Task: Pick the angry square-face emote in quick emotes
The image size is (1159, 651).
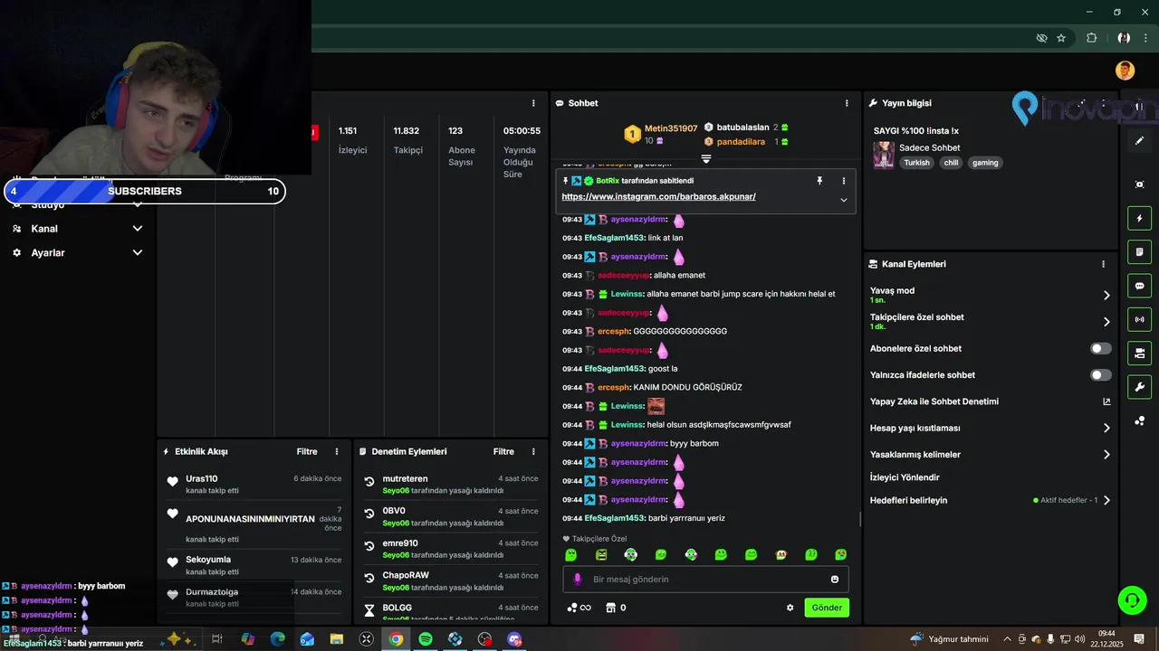Action: click(601, 554)
